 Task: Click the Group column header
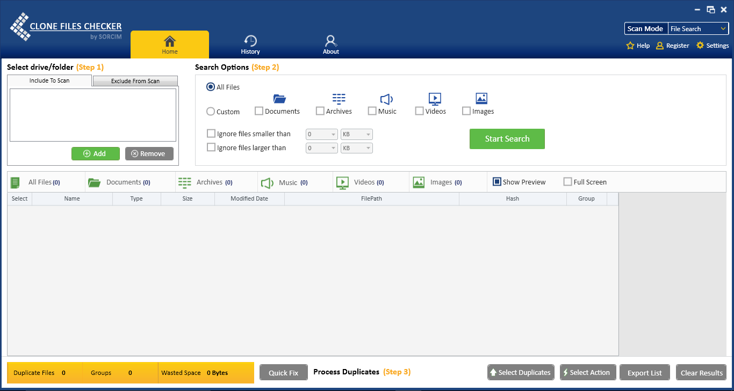[587, 199]
